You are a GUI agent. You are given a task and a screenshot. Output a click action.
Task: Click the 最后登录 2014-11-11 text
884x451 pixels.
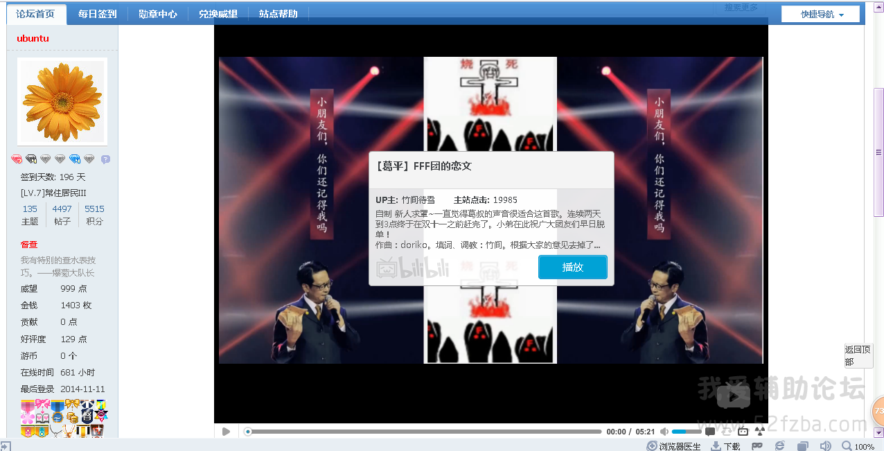point(63,389)
